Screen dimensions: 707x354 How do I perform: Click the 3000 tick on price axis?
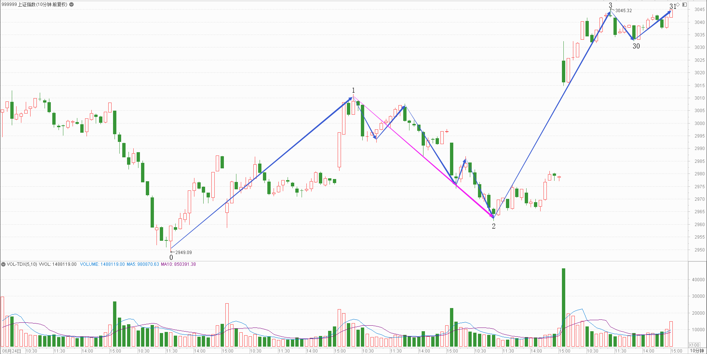click(700, 124)
